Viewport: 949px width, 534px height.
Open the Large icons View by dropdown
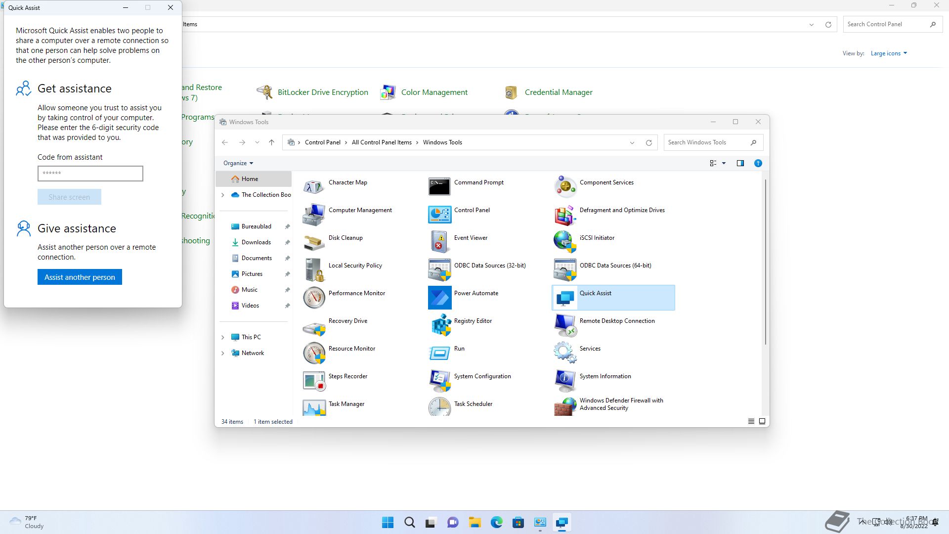tap(889, 53)
